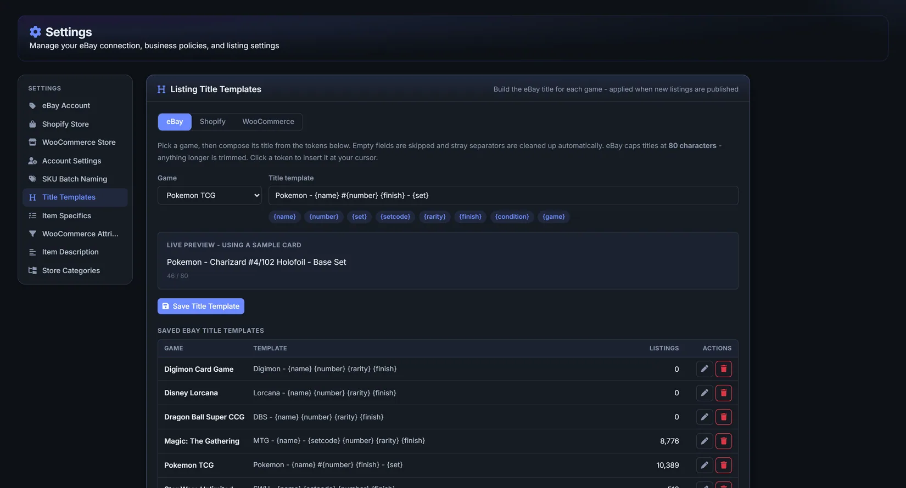Open the Game dropdown showing Pokemon TCG

tap(210, 196)
